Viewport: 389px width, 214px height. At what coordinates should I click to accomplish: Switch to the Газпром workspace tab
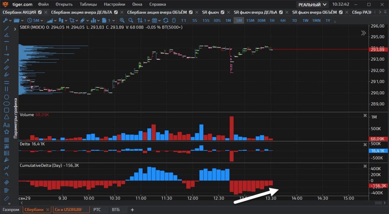coord(11,210)
